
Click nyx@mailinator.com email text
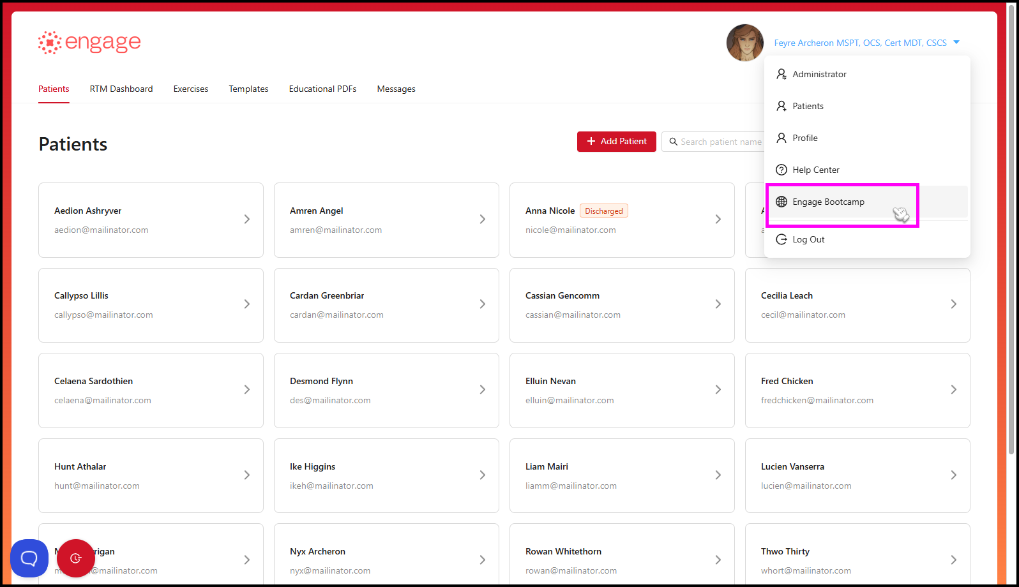[x=330, y=570]
